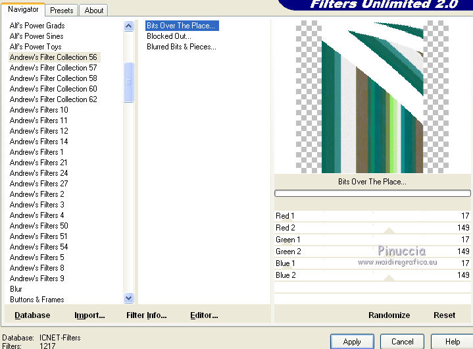Select Andrew's Filter Collection 62
Viewport: 473px width, 349px height.
tap(53, 99)
